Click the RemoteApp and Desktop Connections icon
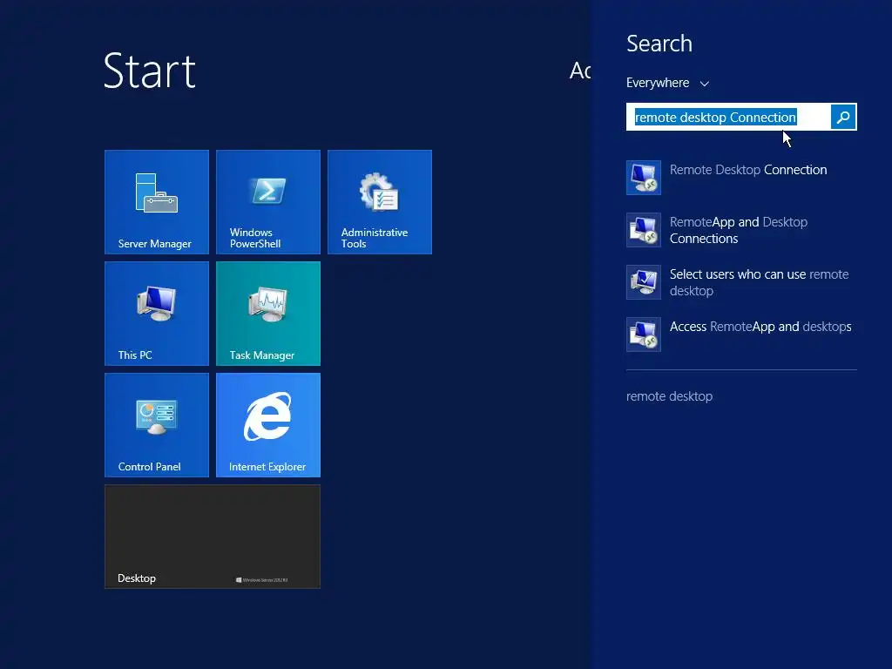This screenshot has height=669, width=892. (644, 230)
